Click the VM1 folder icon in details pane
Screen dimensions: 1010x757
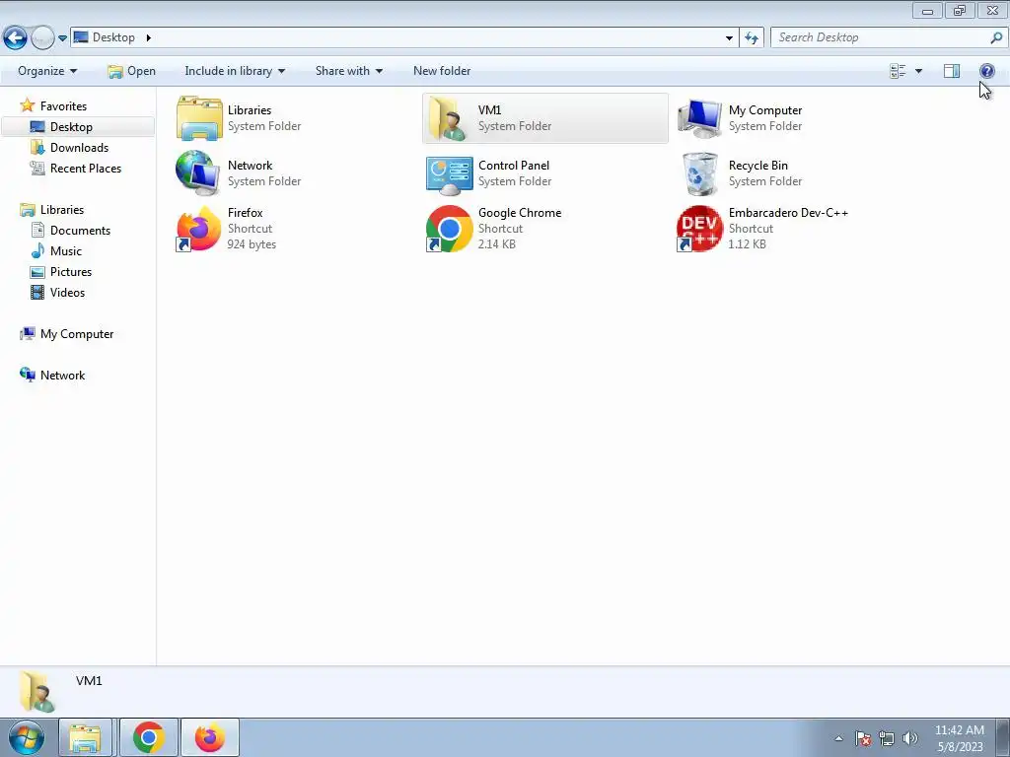coord(37,691)
